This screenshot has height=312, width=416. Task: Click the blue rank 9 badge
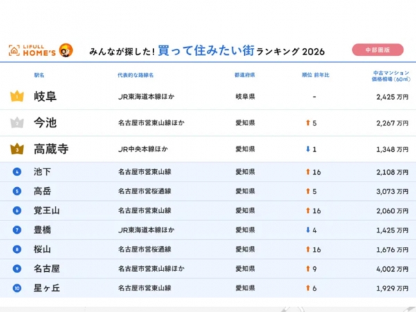17,269
